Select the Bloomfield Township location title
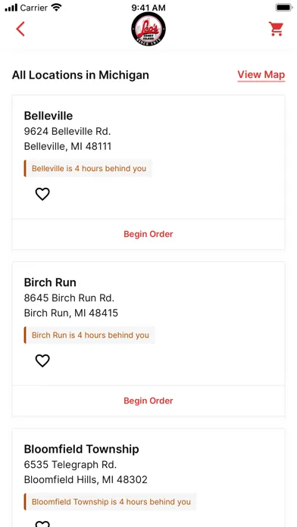297x527 pixels. pos(81,449)
